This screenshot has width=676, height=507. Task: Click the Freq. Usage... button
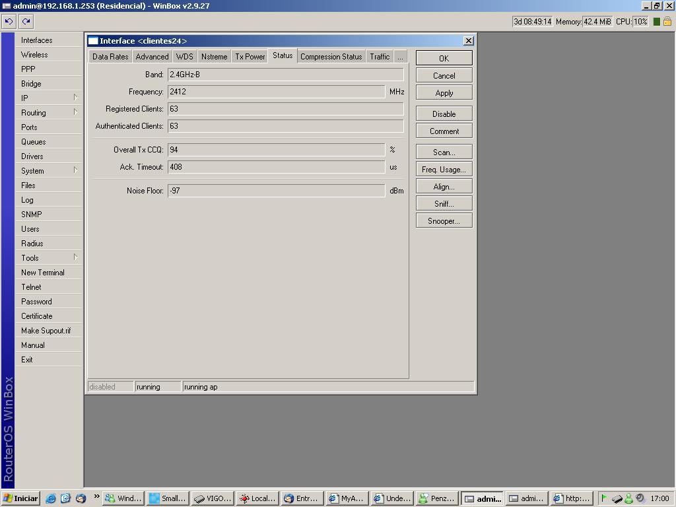444,170
